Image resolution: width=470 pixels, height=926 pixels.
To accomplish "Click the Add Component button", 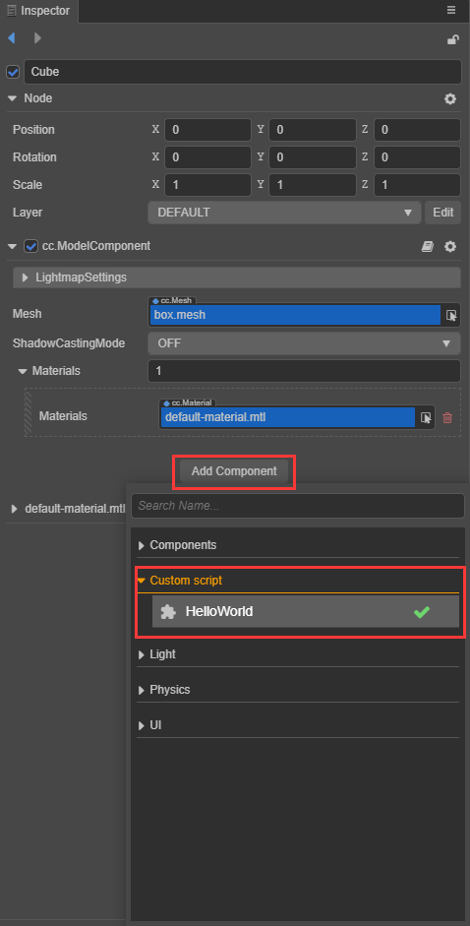I will pos(234,471).
